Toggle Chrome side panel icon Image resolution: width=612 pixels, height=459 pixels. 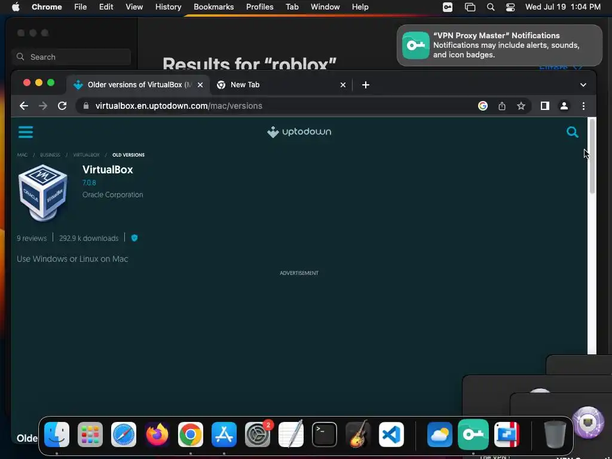[545, 106]
